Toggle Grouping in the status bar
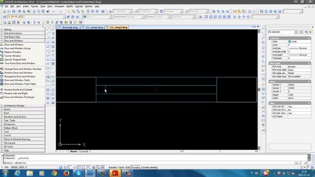The image size is (315, 177). (136, 167)
